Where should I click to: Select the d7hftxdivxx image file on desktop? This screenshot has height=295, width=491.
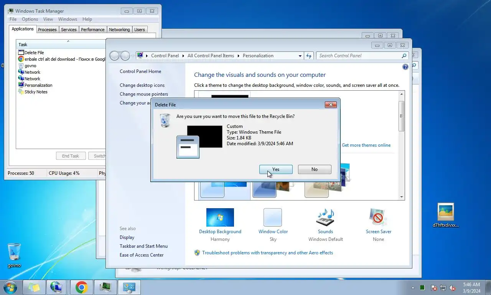[446, 215]
